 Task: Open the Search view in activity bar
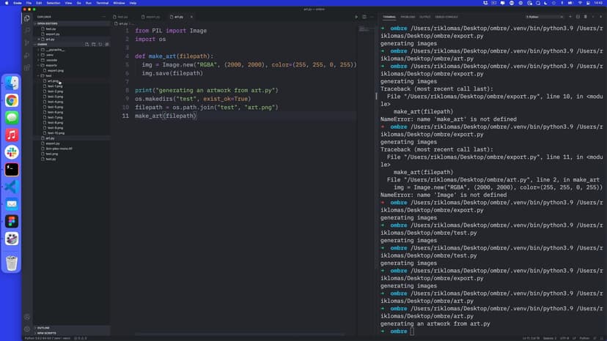[27, 30]
